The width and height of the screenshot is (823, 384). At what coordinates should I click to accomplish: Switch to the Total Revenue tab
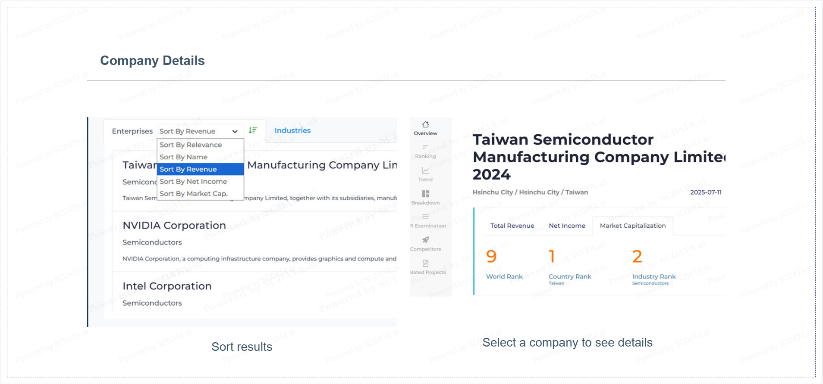512,226
